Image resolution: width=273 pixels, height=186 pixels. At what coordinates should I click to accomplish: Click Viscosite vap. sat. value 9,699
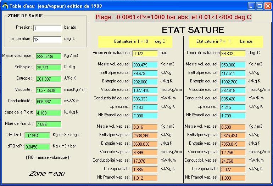(145, 152)
